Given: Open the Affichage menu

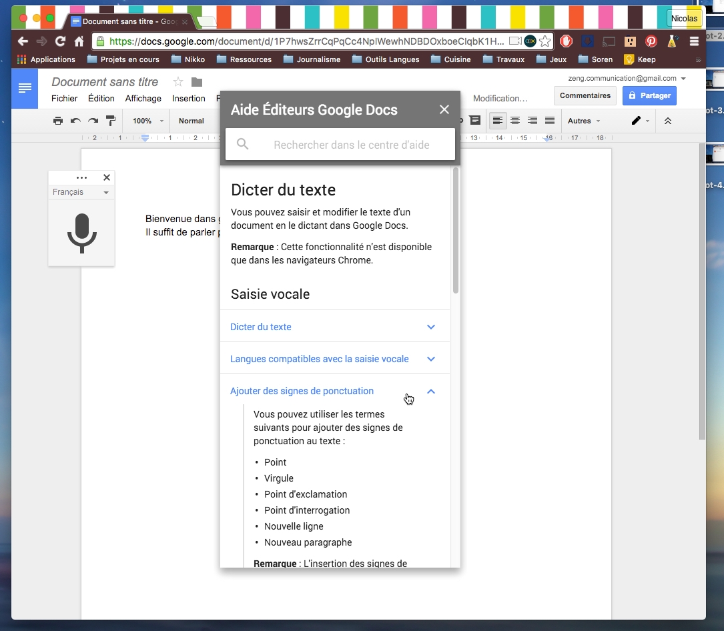Looking at the screenshot, I should point(143,98).
